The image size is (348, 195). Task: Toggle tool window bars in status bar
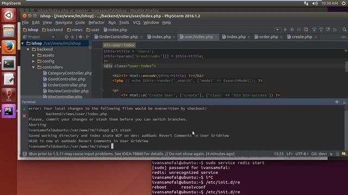24,154
